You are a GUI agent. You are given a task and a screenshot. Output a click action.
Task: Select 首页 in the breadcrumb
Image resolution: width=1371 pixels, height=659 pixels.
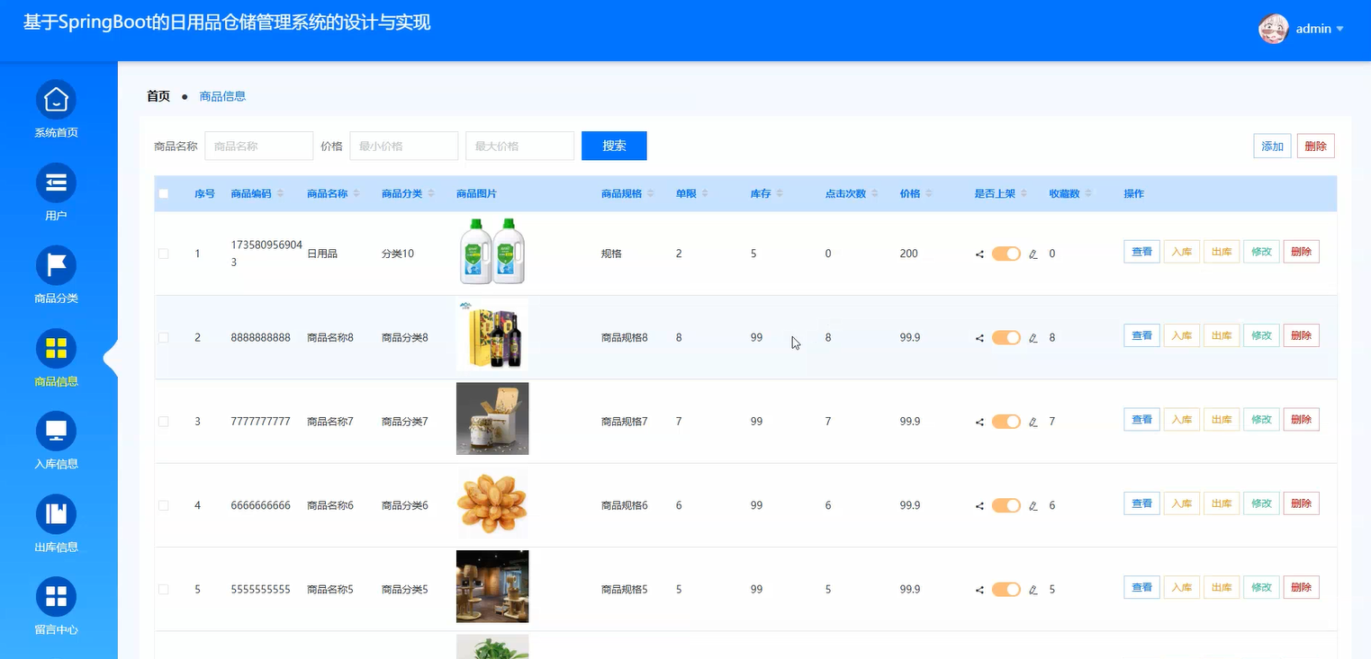[x=158, y=95]
